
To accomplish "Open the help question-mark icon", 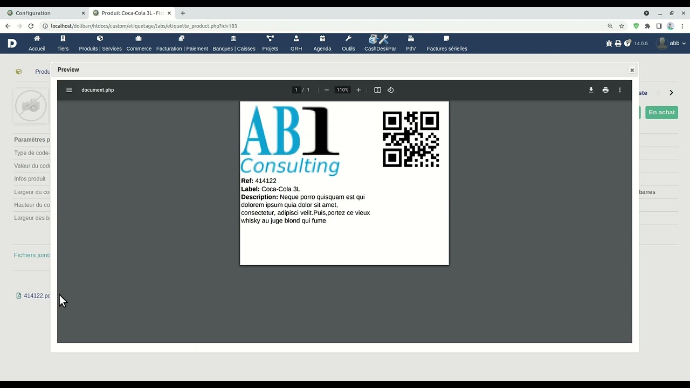I will pyautogui.click(x=627, y=44).
